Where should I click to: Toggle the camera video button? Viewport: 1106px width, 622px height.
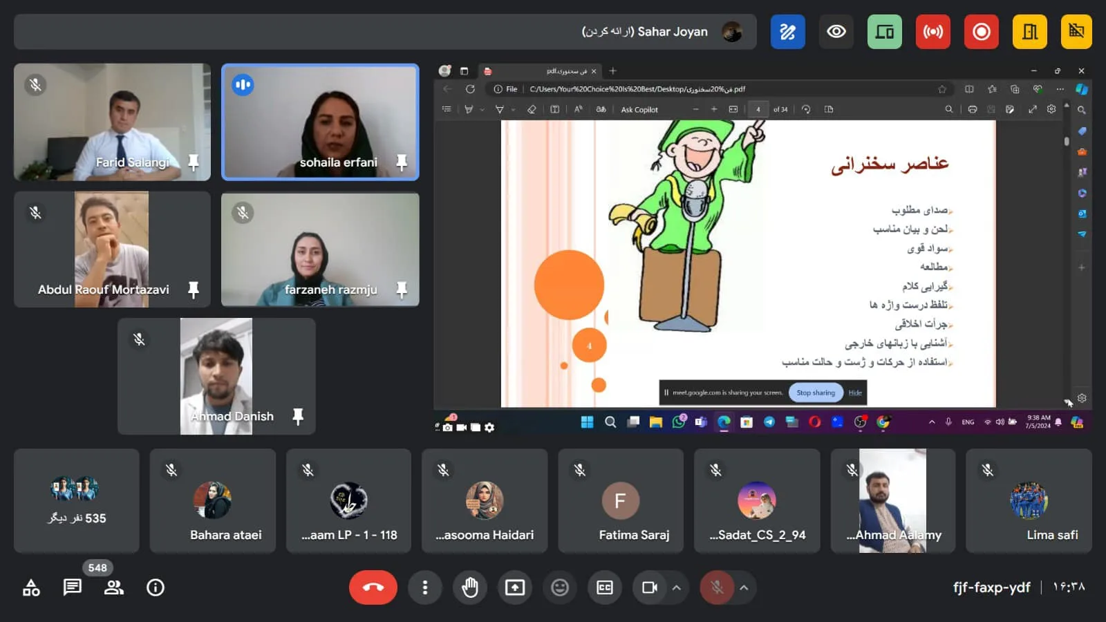click(649, 587)
